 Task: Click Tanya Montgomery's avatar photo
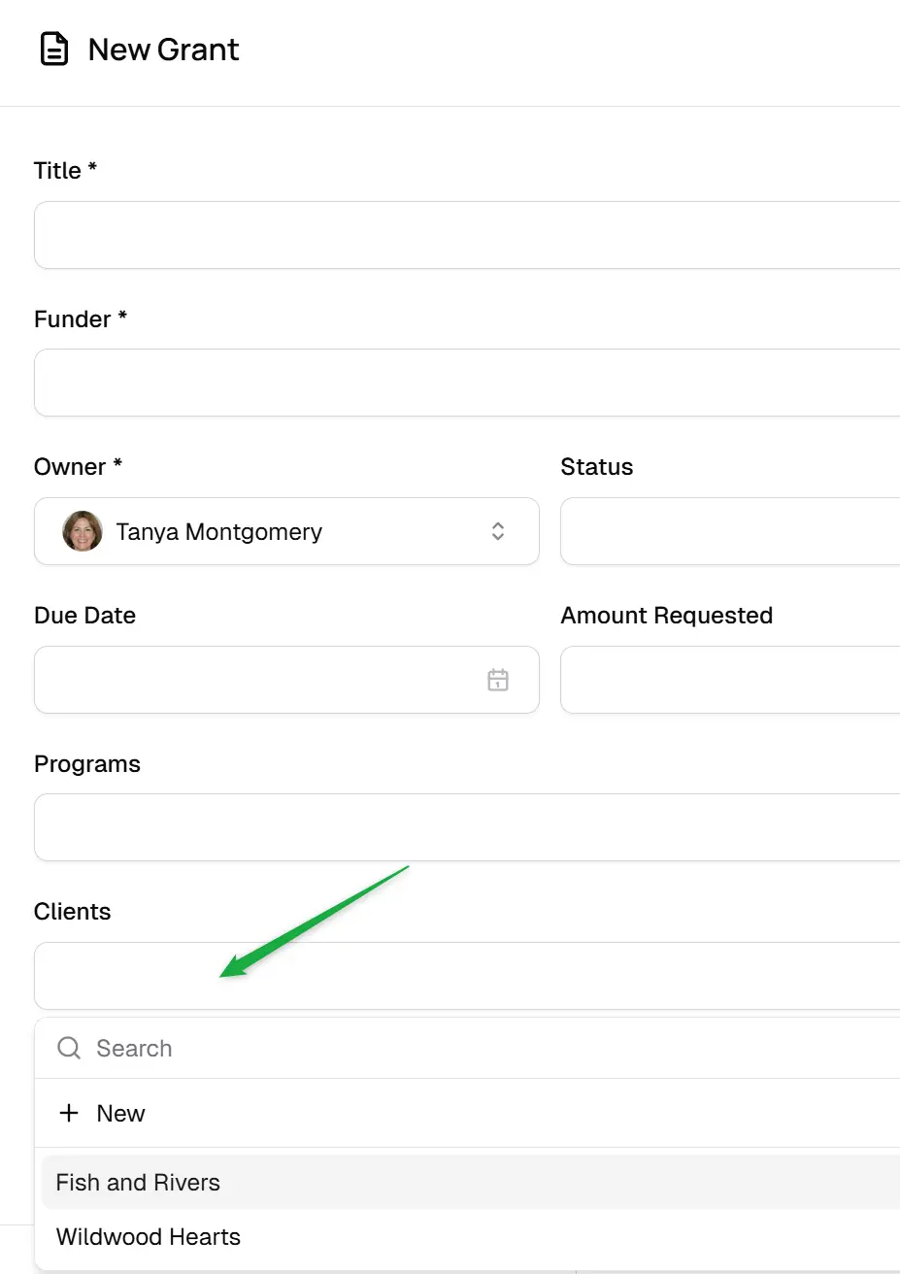pos(83,531)
